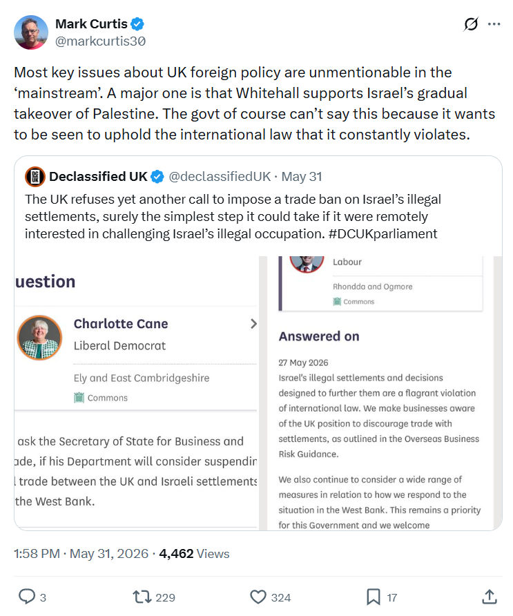
Task: Open Mark Curtis profile picture
Action: pyautogui.click(x=31, y=32)
